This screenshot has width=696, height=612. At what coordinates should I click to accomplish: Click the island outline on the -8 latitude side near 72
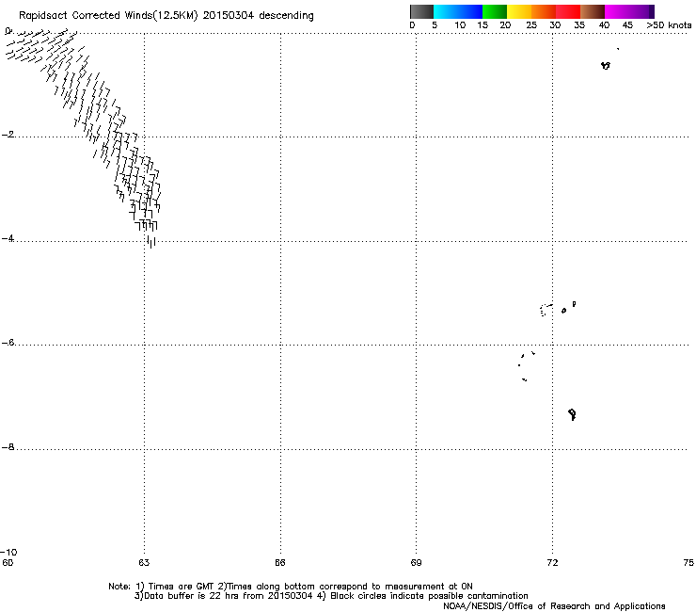tap(572, 414)
